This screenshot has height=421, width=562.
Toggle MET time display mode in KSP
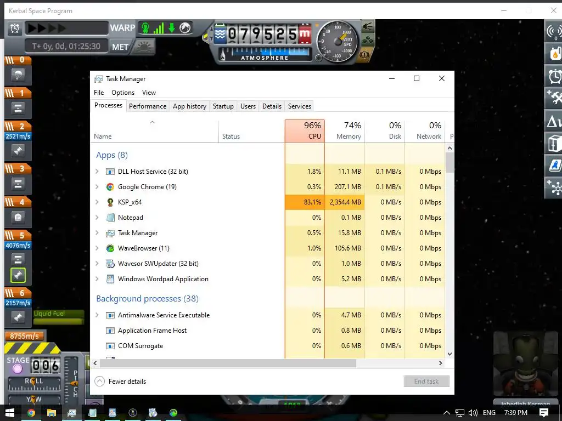(120, 47)
